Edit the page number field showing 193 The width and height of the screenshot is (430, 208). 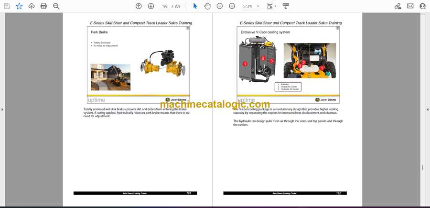pos(165,6)
